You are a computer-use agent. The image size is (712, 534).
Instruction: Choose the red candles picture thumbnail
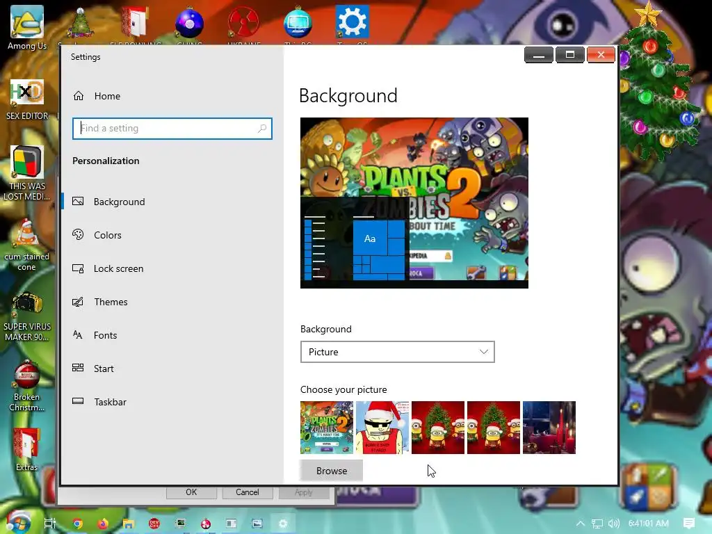point(549,428)
